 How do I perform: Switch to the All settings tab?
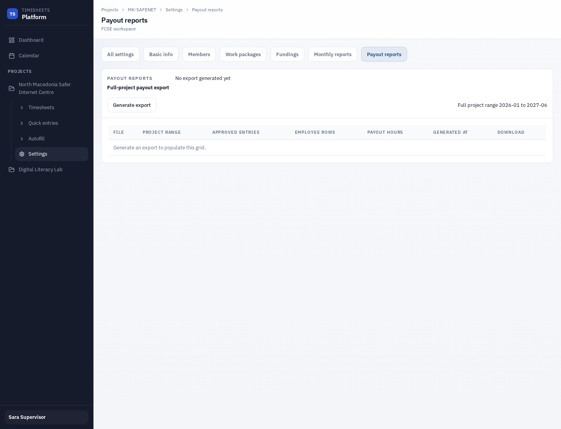120,54
